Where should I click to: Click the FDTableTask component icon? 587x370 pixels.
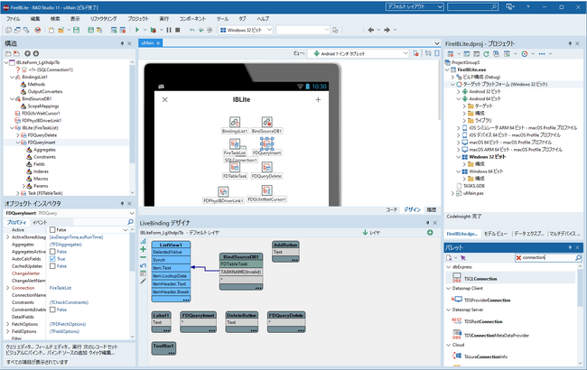pyautogui.click(x=234, y=166)
